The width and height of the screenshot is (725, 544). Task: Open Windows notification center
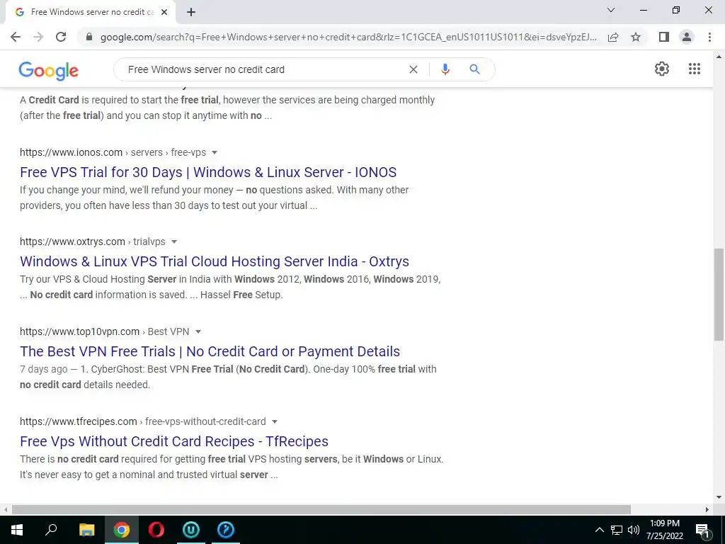point(702,530)
